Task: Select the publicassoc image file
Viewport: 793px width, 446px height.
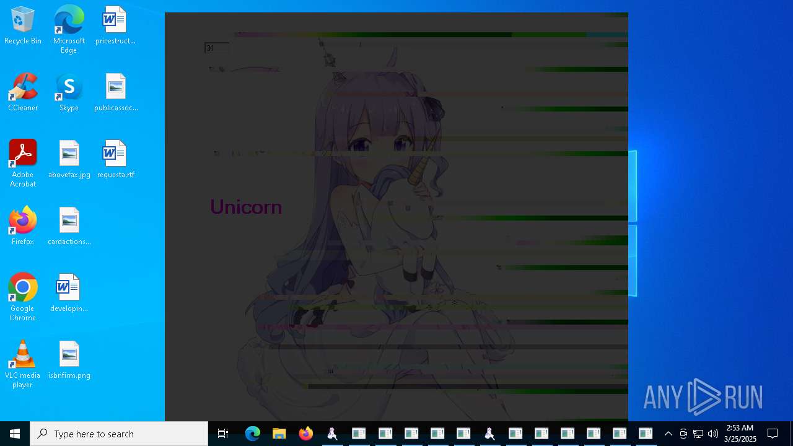Action: [x=116, y=93]
